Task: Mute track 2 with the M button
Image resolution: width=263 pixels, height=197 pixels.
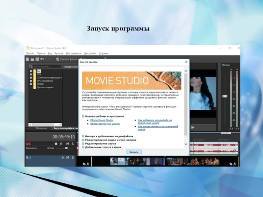Action: (x=67, y=158)
